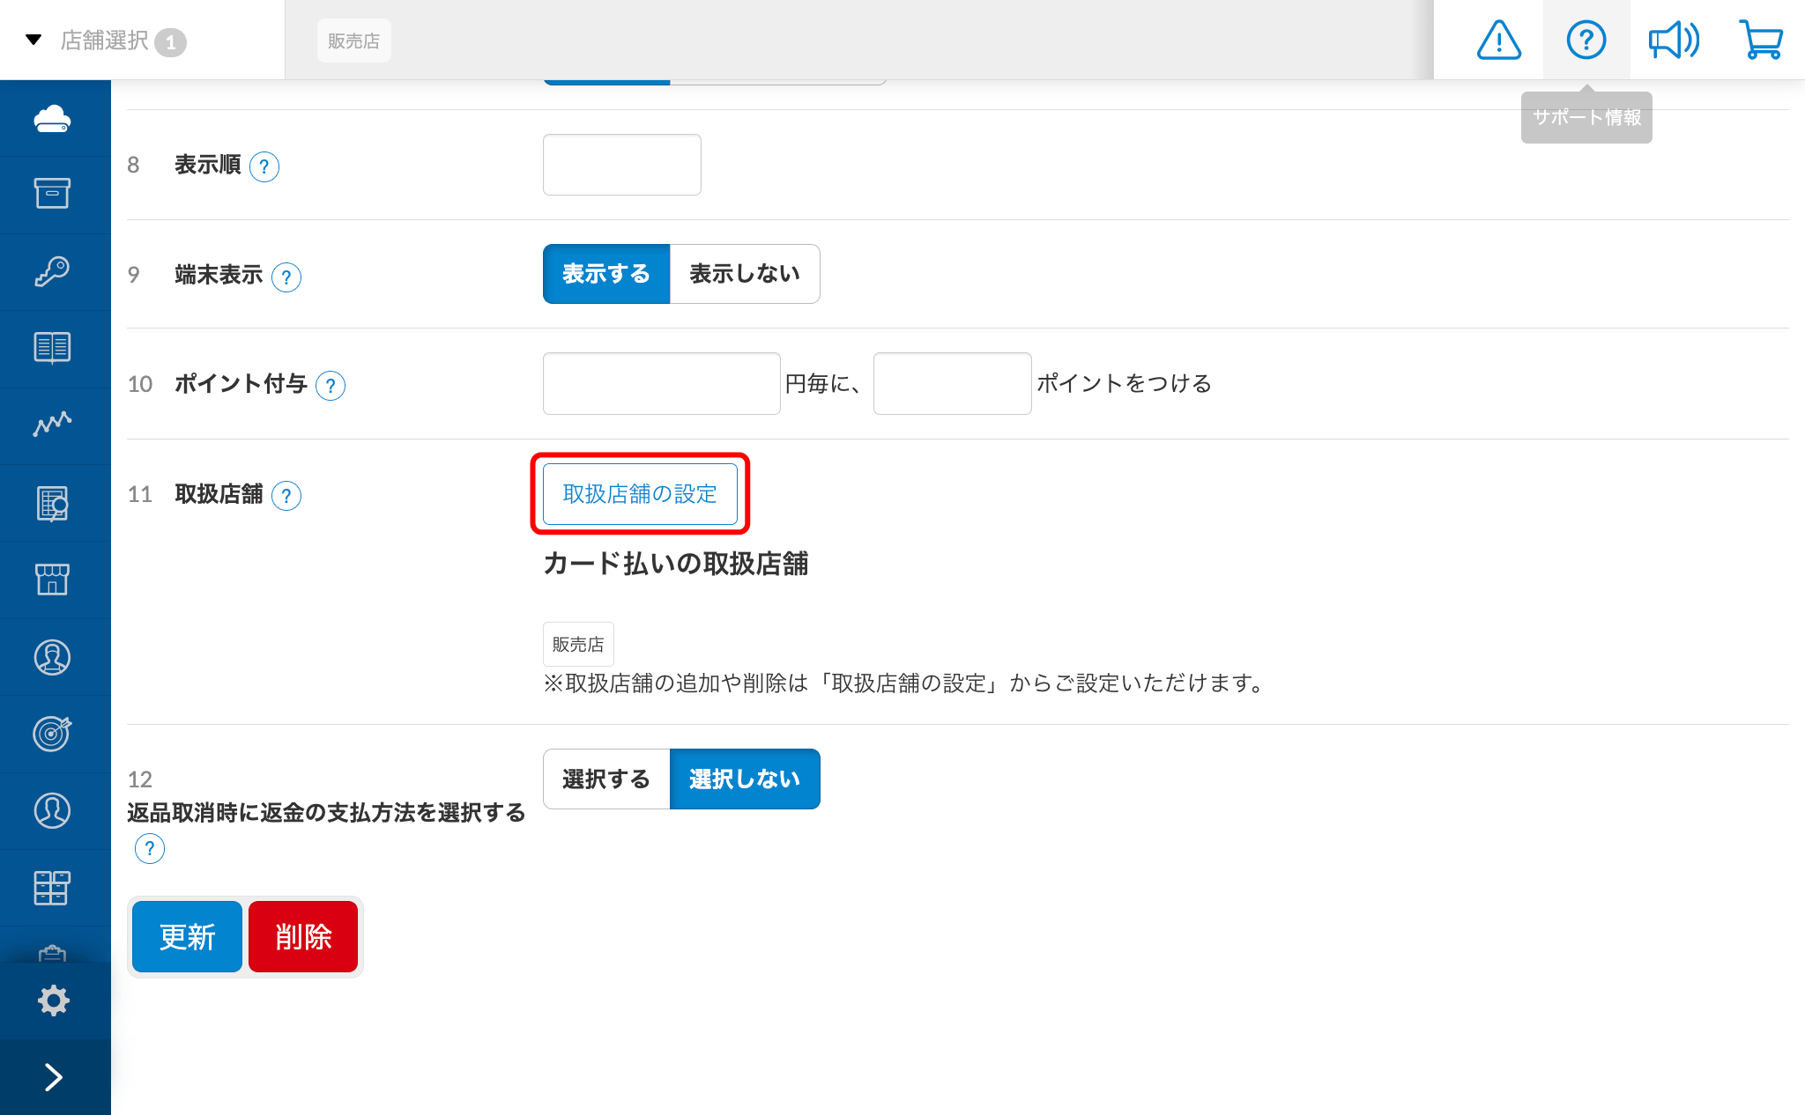Click the cloud icon in sidebar
This screenshot has width=1805, height=1115.
pyautogui.click(x=53, y=118)
